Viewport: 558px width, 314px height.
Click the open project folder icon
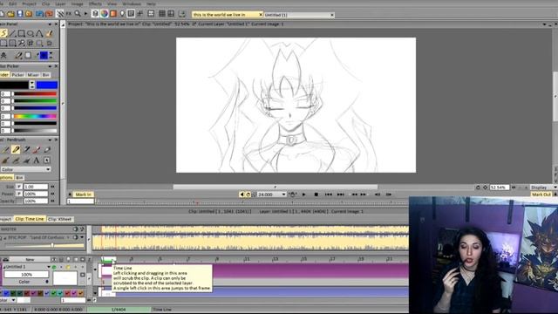(11, 14)
